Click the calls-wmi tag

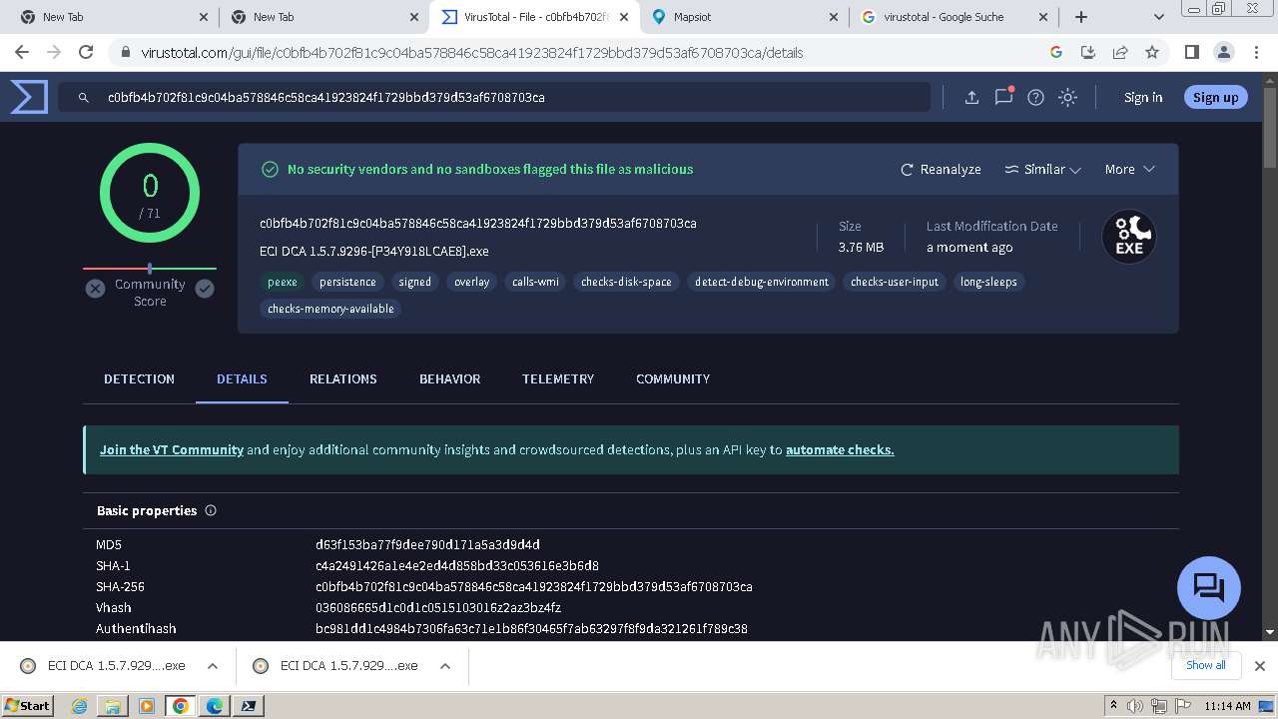click(x=535, y=282)
